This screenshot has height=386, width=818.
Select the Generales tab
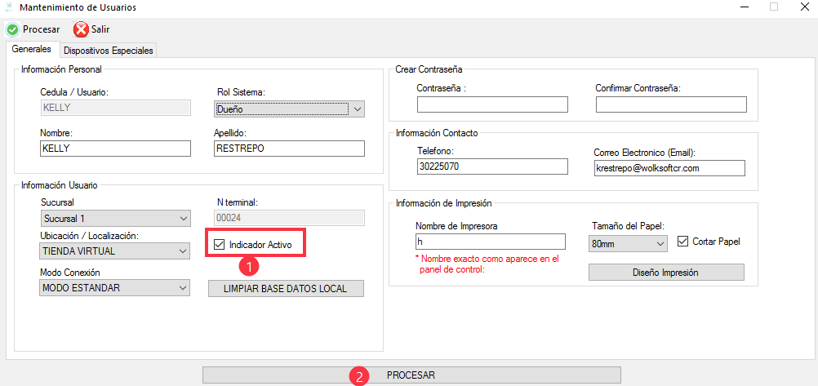click(x=32, y=50)
